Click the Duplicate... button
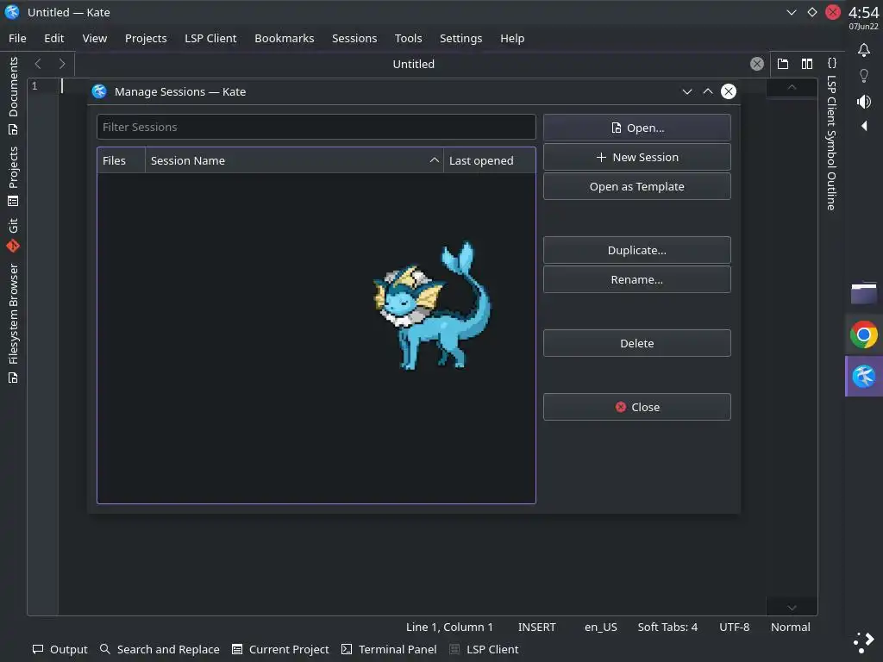 coord(637,250)
